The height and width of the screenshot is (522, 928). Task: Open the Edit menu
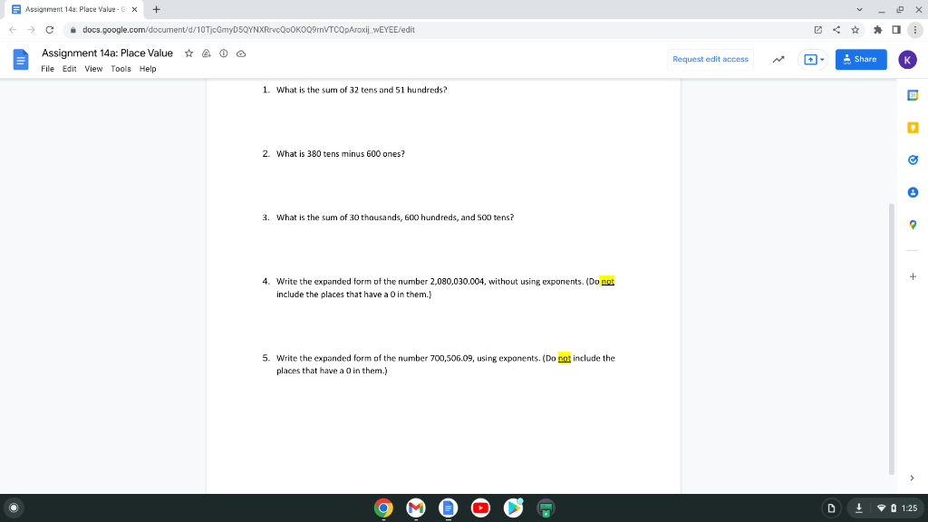point(69,69)
